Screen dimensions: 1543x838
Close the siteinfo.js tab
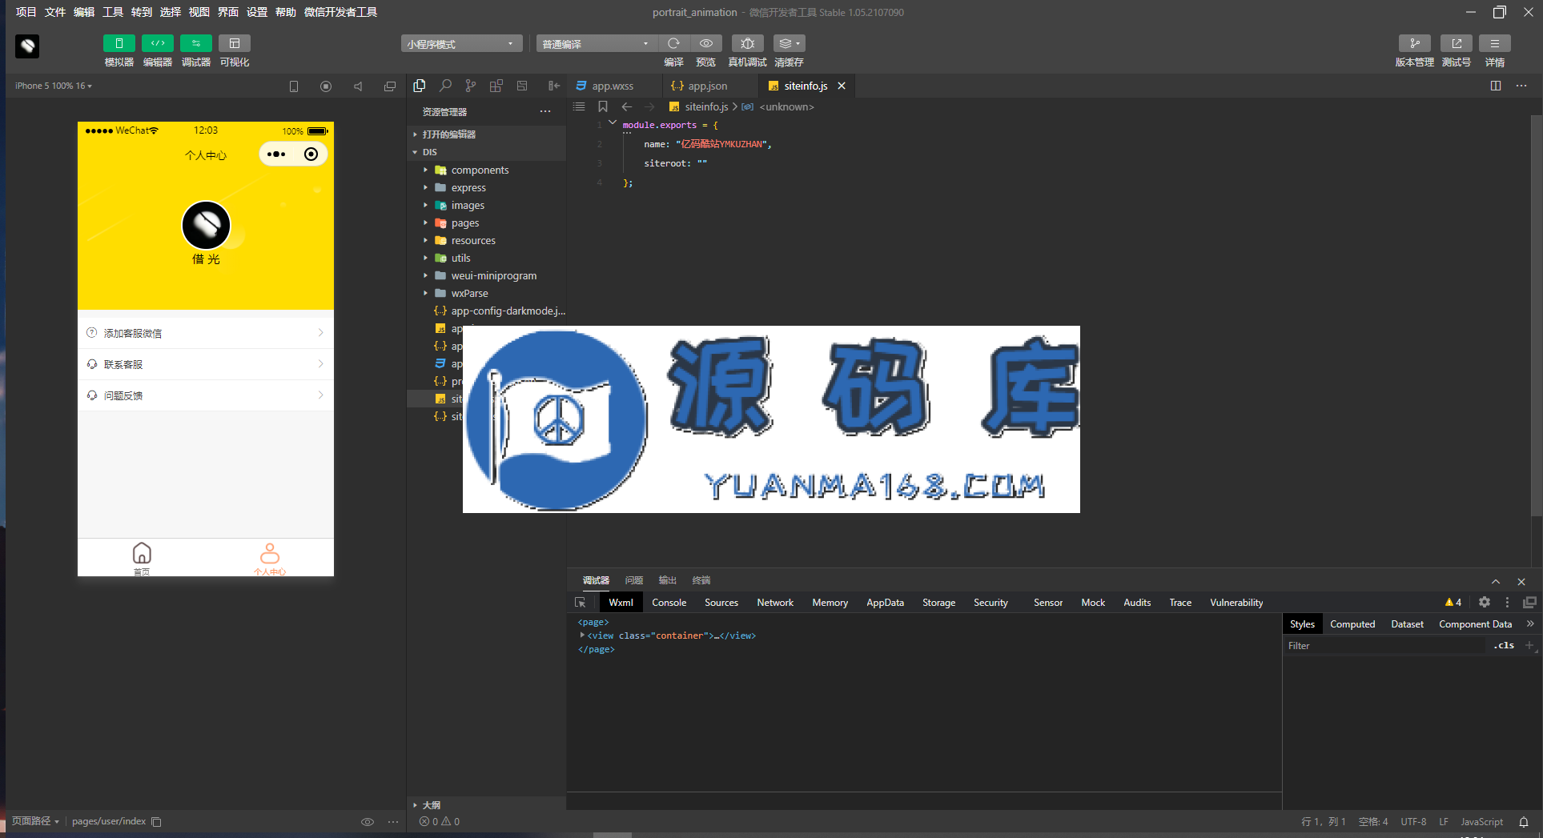point(842,86)
